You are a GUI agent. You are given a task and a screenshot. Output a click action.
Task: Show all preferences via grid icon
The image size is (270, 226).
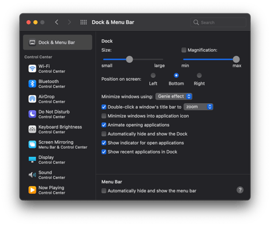click(x=84, y=22)
